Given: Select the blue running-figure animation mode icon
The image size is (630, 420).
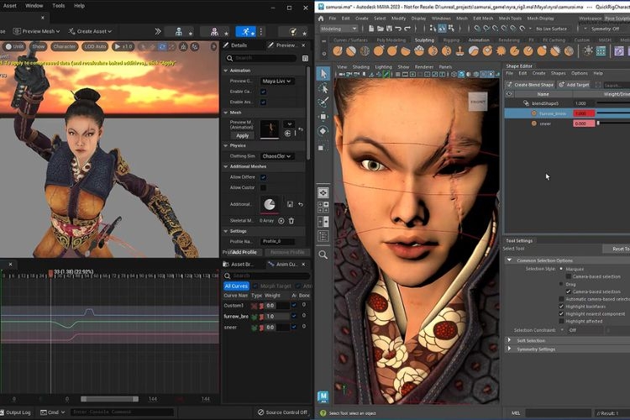Looking at the screenshot, I should click(x=246, y=31).
